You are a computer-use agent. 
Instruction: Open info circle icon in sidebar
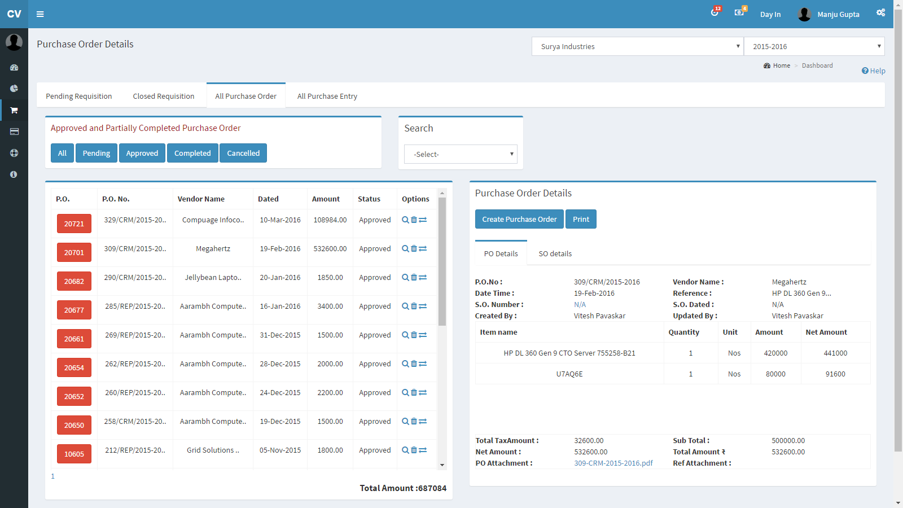(14, 174)
